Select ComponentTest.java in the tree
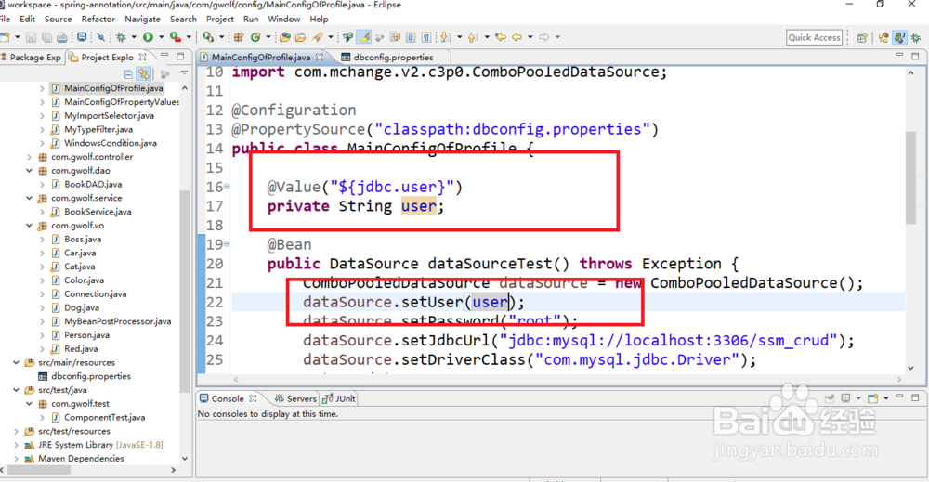Viewport: 929px width, 482px height. [x=104, y=418]
